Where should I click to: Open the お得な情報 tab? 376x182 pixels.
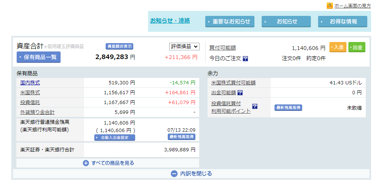click(x=343, y=22)
